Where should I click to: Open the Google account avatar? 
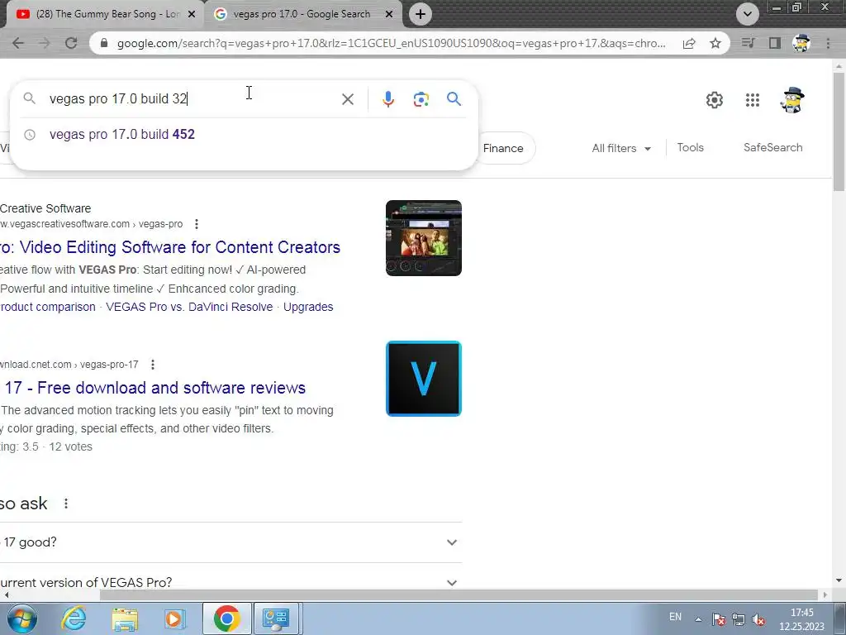[791, 100]
